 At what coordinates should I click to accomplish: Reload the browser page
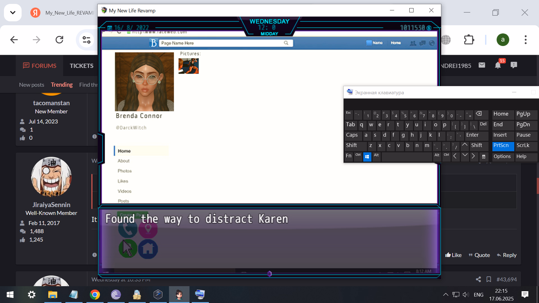coord(59,40)
